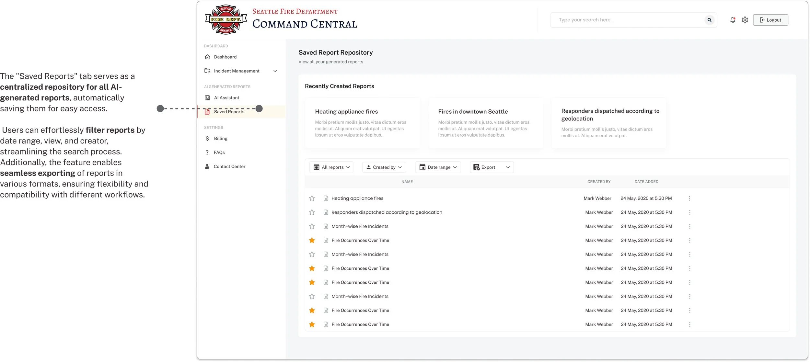This screenshot has height=362, width=810.
Task: Star the Heating appliance fires report
Action: pyautogui.click(x=312, y=198)
